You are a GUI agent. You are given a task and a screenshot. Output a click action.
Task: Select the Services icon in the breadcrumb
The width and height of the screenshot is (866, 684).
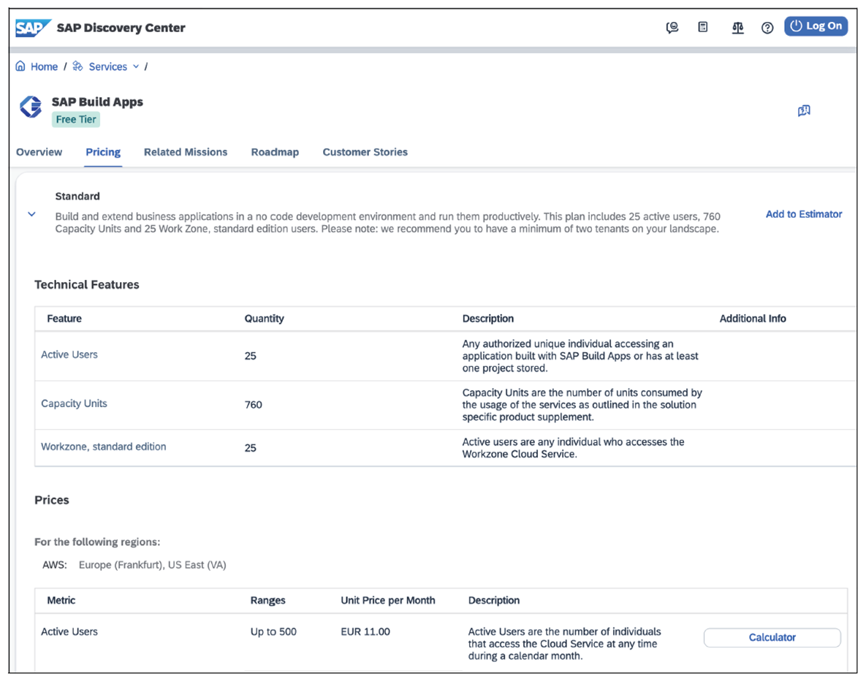(x=77, y=66)
